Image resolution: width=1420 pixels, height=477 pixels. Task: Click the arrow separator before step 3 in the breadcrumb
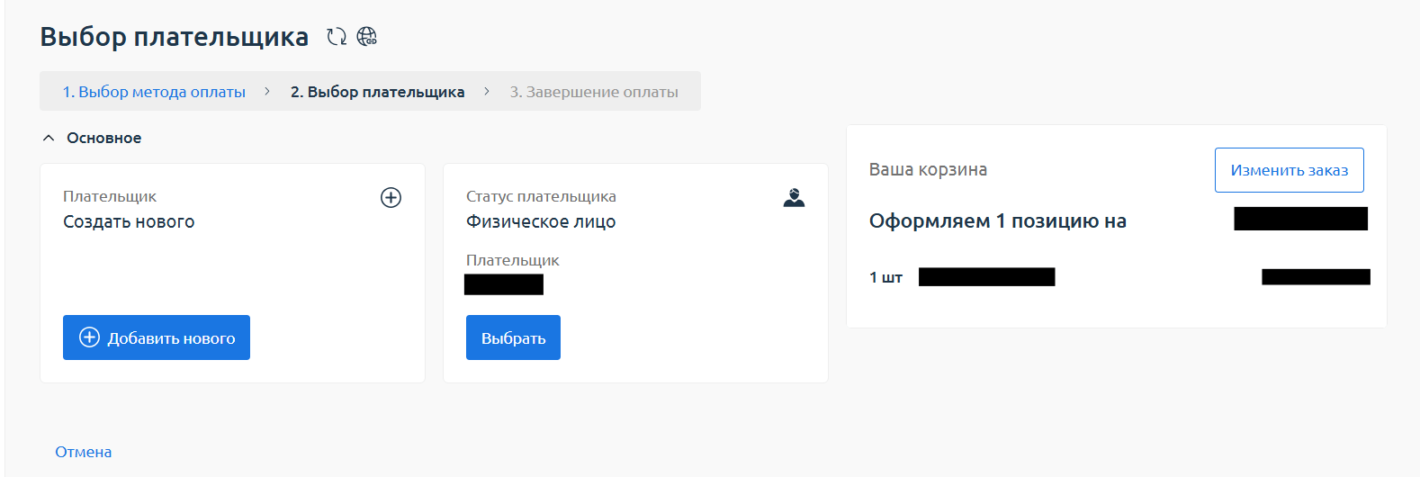coord(487,92)
